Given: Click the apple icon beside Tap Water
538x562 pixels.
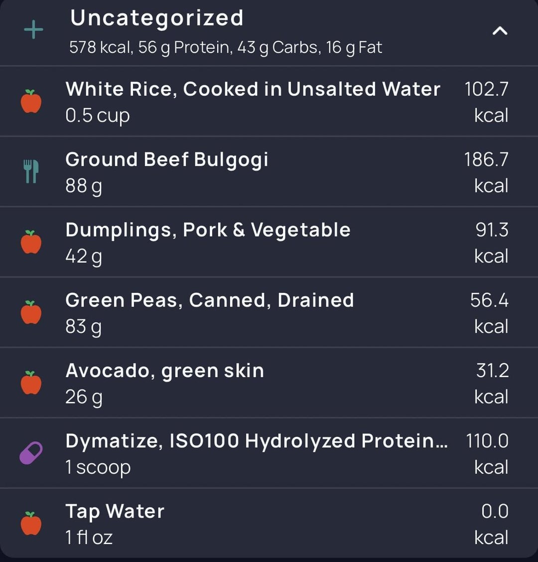Looking at the screenshot, I should pos(31,523).
